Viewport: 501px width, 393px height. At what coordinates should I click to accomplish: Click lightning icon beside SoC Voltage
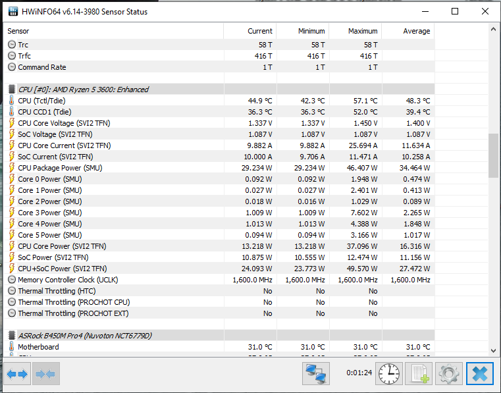tap(11, 134)
